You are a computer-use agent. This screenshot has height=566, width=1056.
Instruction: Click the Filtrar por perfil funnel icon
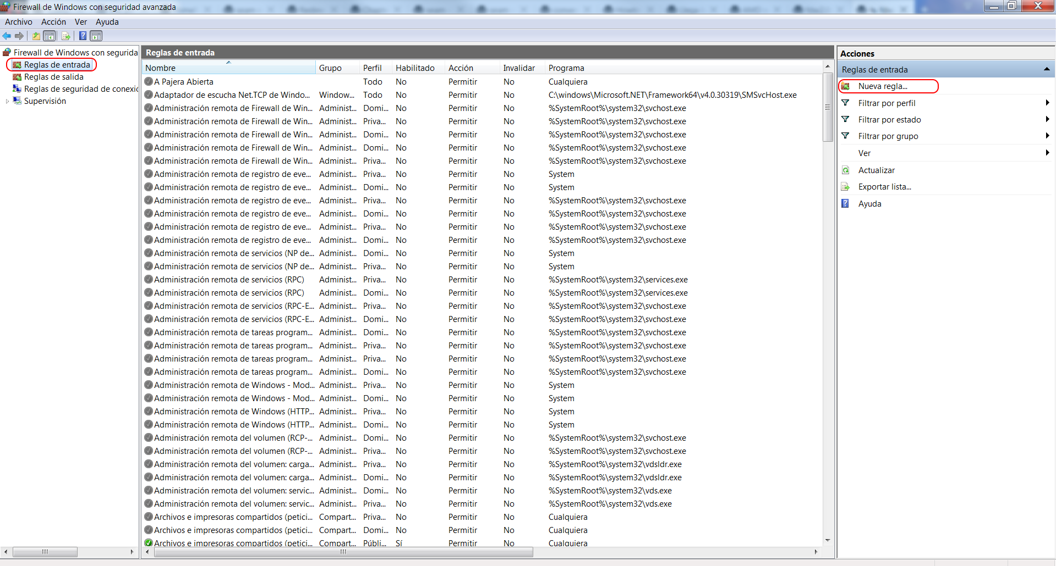click(x=846, y=103)
